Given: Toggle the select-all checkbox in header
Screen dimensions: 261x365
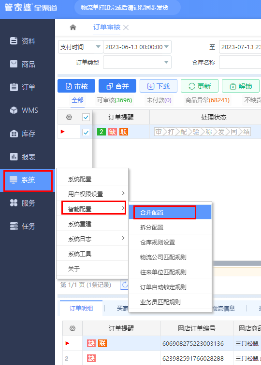Looking at the screenshot, I should pos(86,117).
